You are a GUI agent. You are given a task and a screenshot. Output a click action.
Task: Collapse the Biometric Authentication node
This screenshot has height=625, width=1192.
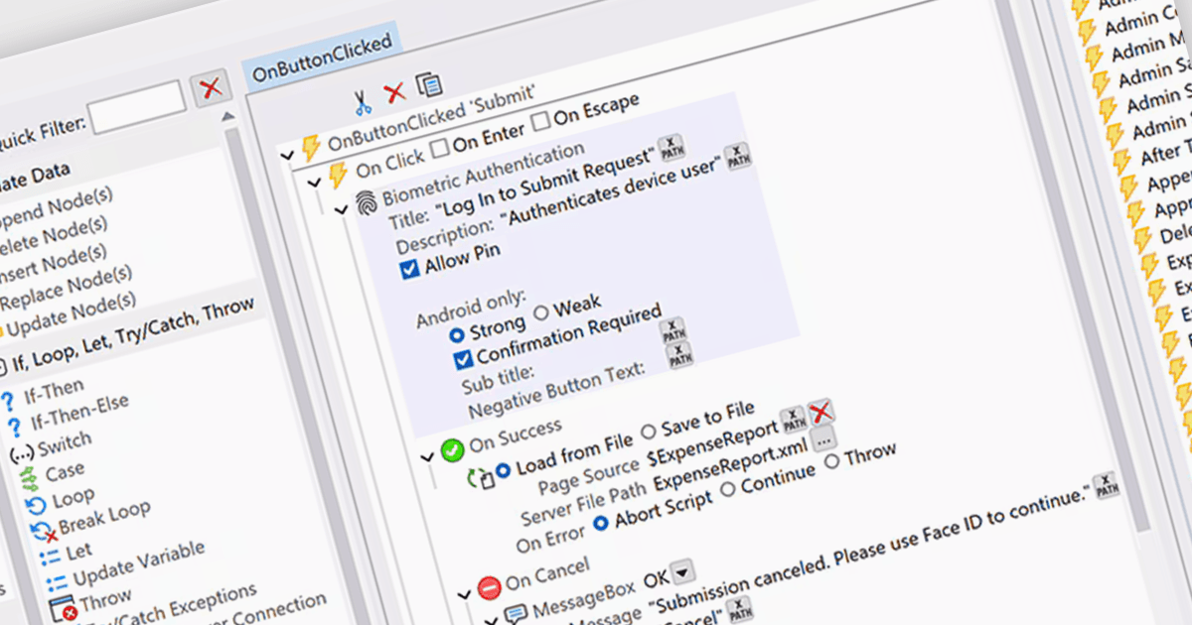click(343, 207)
